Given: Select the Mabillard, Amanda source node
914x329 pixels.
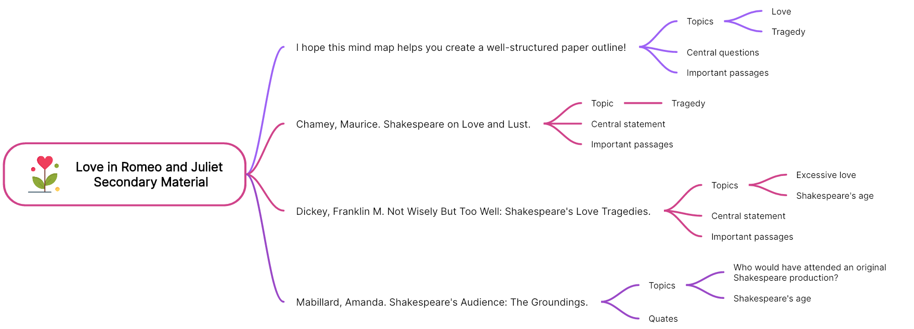Looking at the screenshot, I should (x=442, y=302).
